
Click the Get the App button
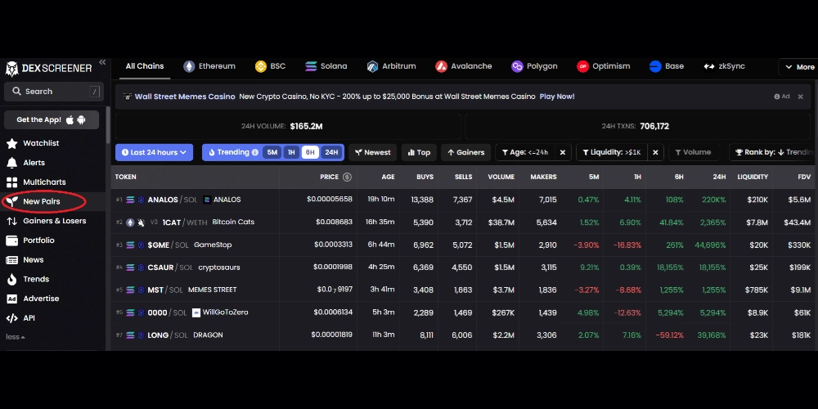click(51, 119)
